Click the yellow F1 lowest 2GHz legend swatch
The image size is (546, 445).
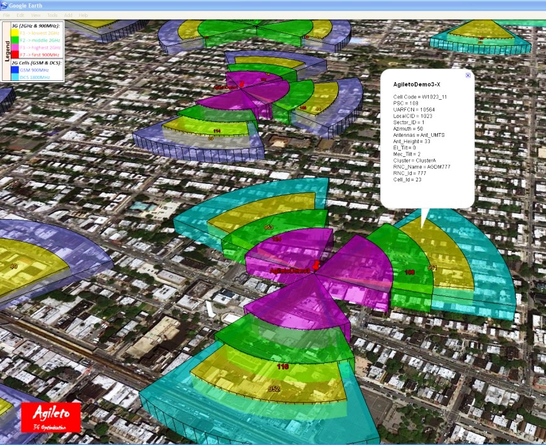pos(15,32)
